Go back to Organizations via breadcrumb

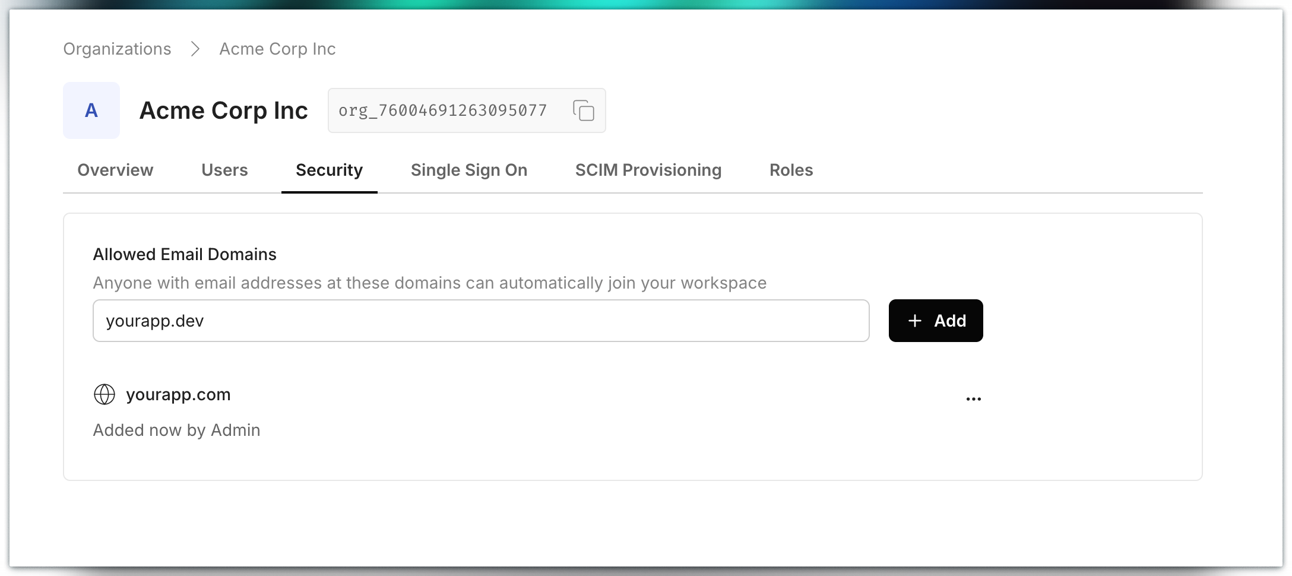point(117,49)
